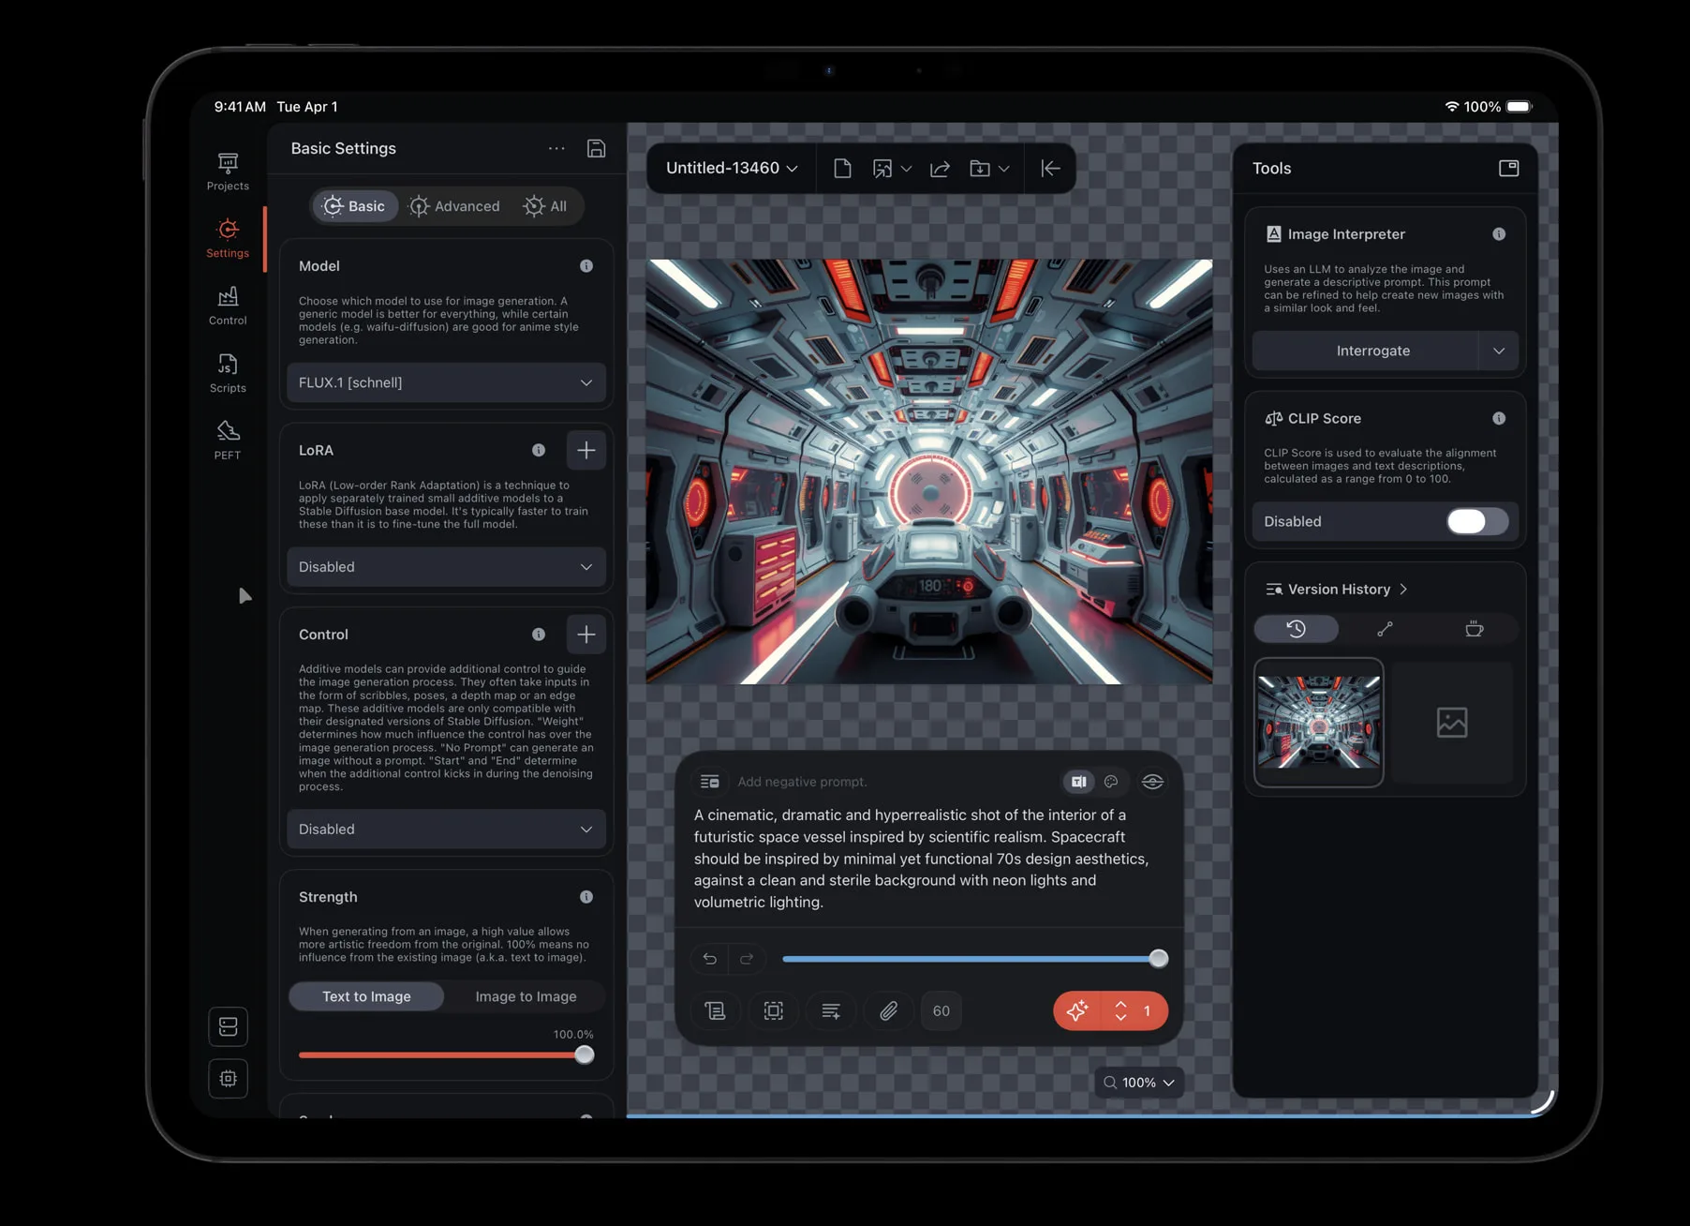Open the 100% zoom level dropdown
1690x1226 pixels.
click(1138, 1083)
